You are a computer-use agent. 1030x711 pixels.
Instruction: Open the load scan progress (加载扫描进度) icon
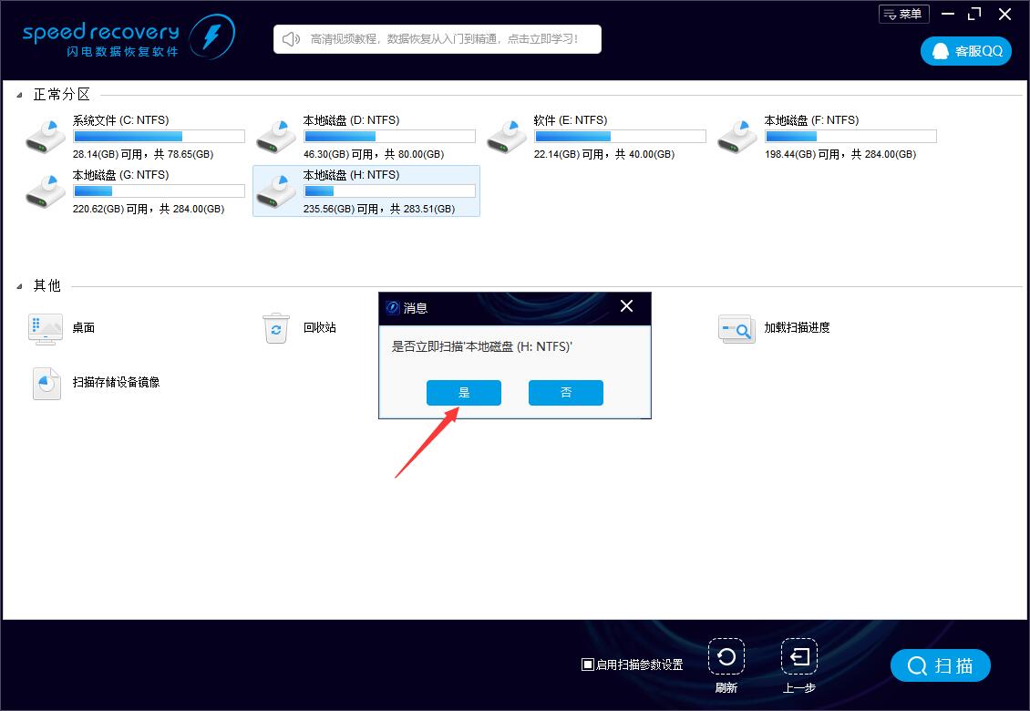point(736,328)
